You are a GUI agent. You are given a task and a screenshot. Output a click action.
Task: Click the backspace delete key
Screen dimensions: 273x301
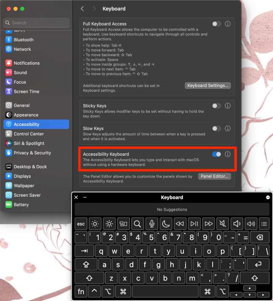tap(260, 238)
